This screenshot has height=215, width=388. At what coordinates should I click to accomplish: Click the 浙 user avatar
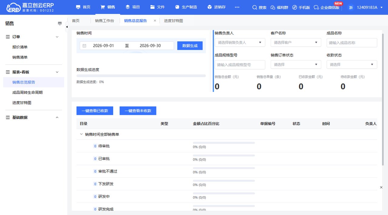(x=351, y=7)
